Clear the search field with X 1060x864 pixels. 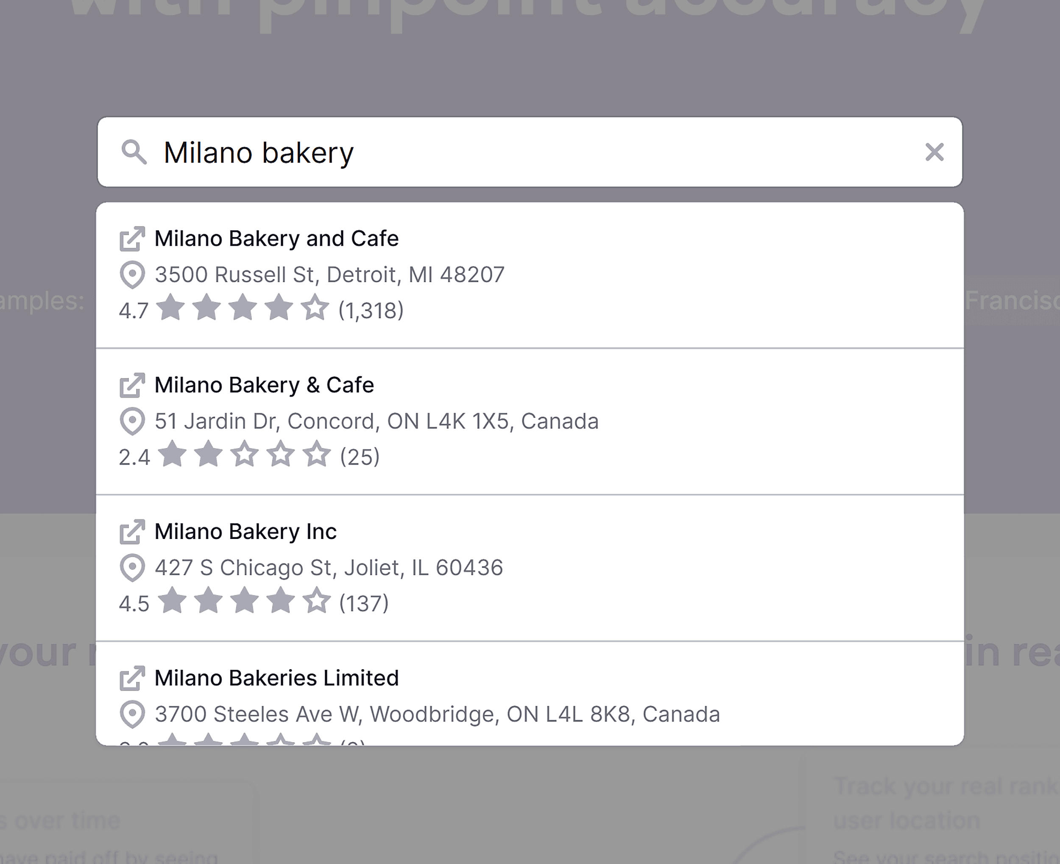click(x=934, y=152)
